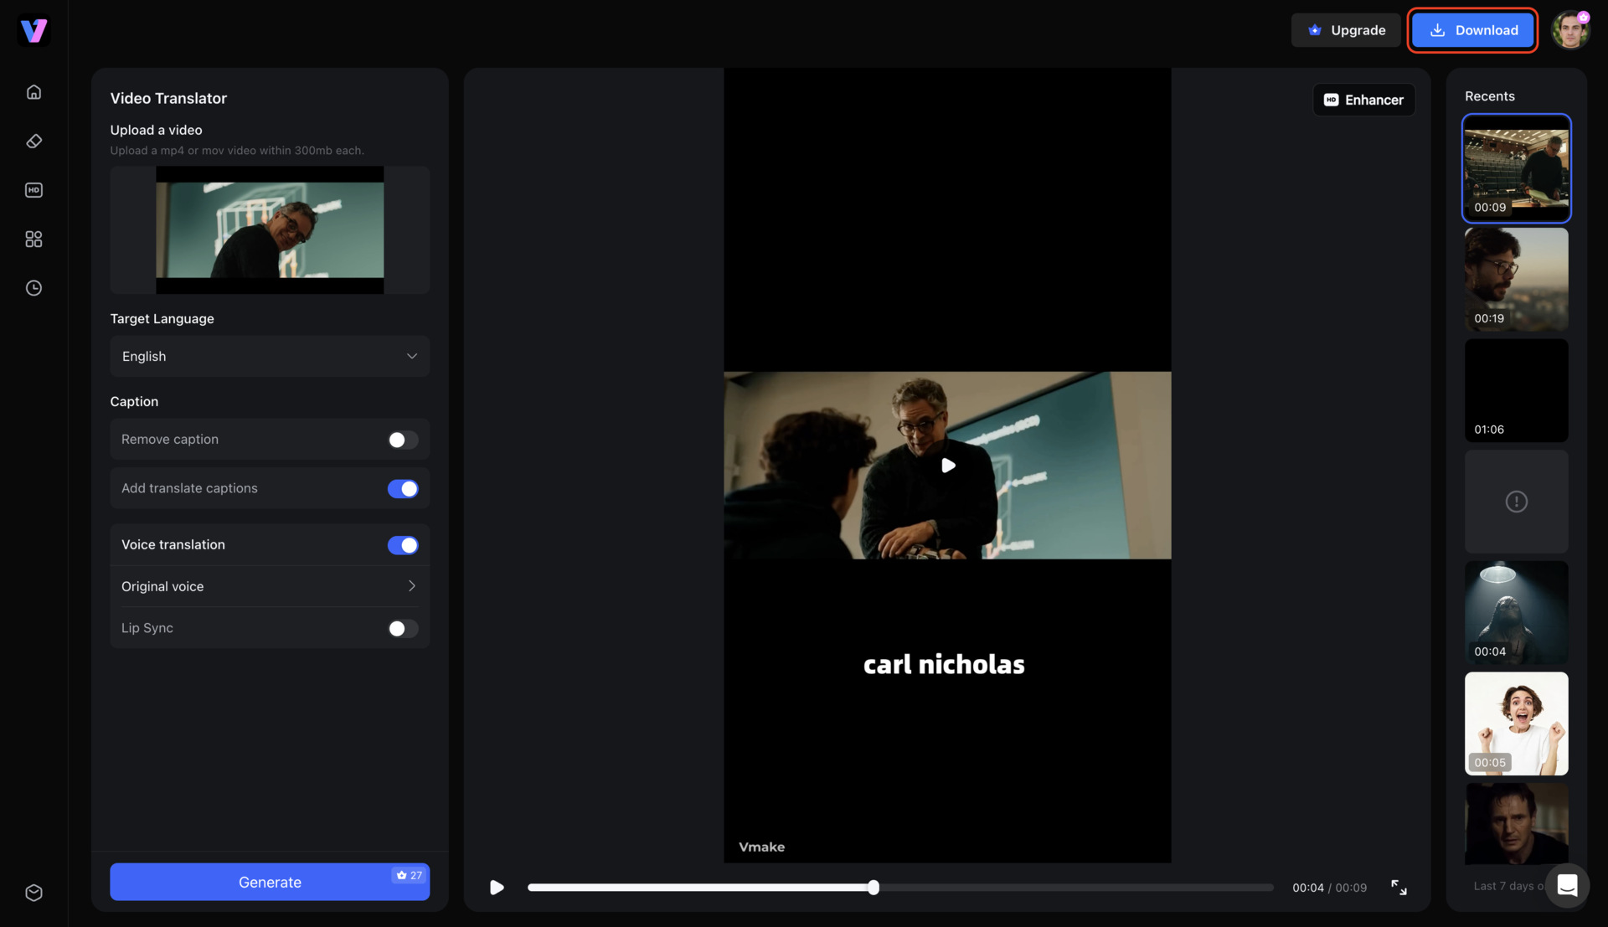The image size is (1608, 927).
Task: Select the eraser tool icon in sidebar
Action: pyautogui.click(x=33, y=142)
